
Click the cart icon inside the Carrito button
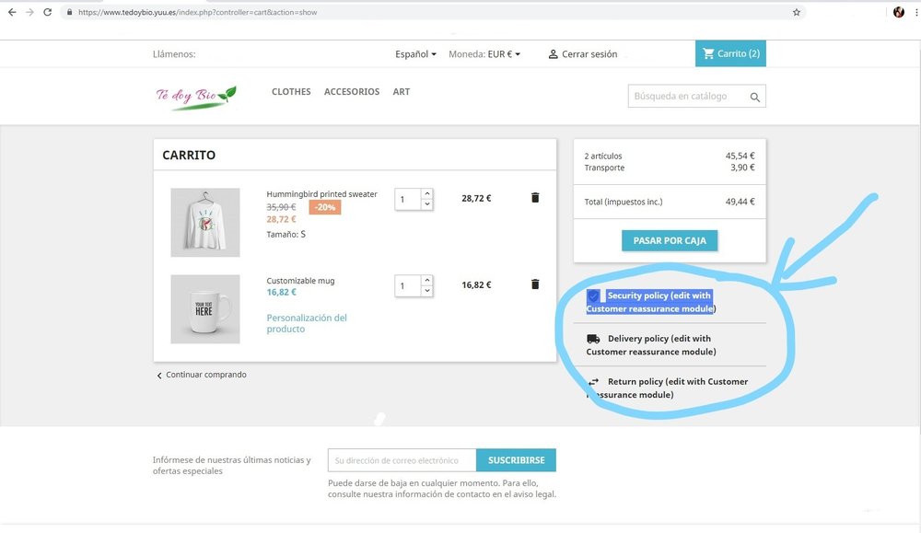coord(708,53)
